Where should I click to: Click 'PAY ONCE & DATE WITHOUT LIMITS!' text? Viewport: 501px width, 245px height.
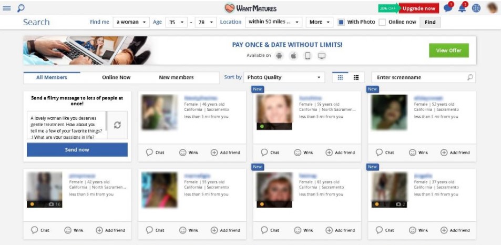[x=287, y=45]
